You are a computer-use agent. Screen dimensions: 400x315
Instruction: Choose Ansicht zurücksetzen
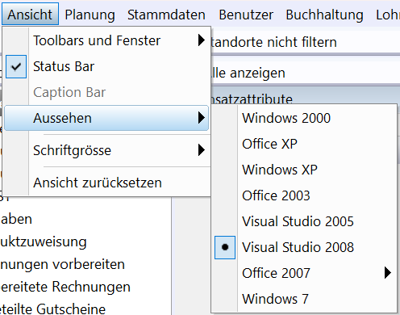click(106, 183)
